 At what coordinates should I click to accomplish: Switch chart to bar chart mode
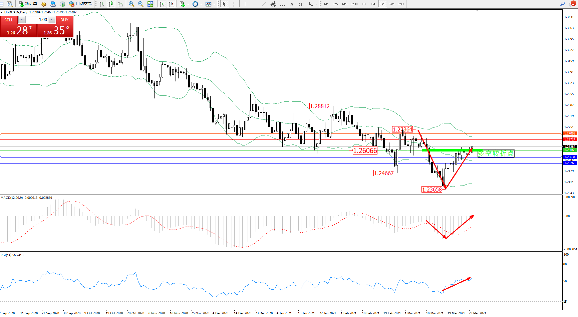point(102,4)
